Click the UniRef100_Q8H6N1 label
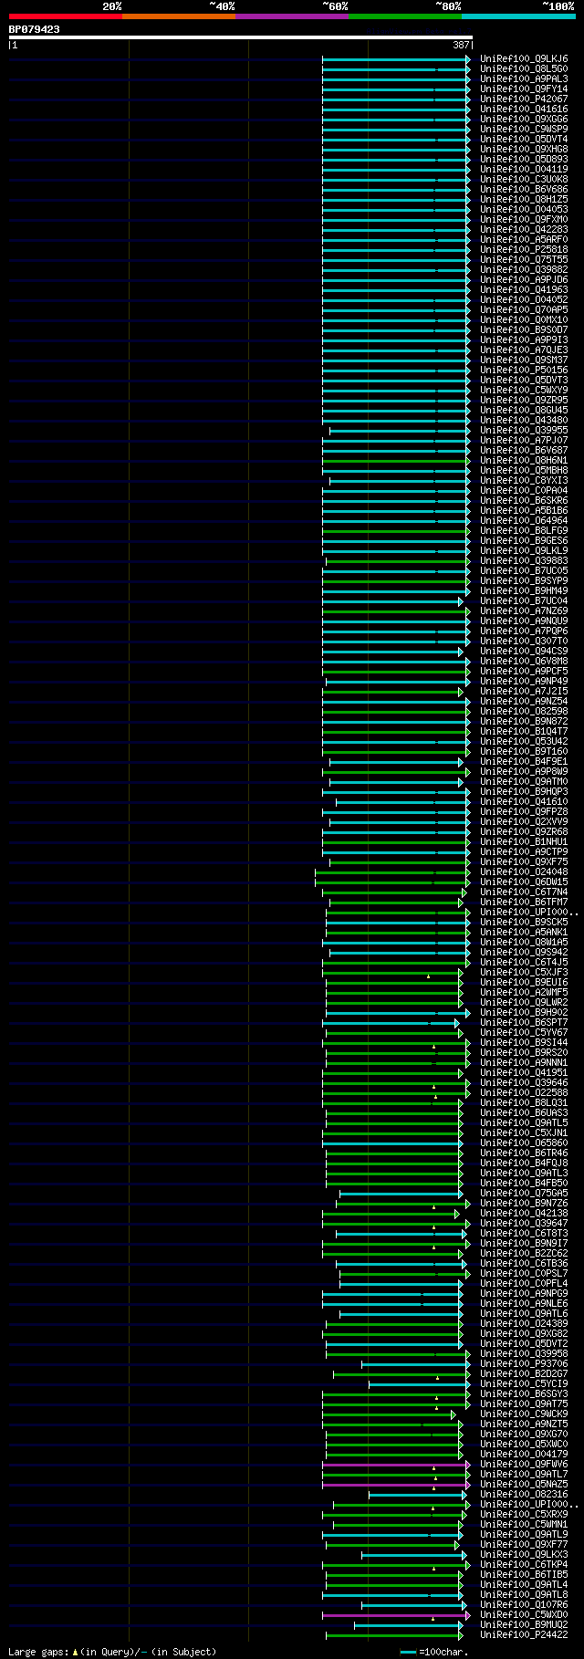 524,461
